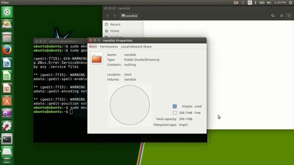Click the Contents 'nothing' value
The width and height of the screenshot is (294, 165).
[130, 65]
